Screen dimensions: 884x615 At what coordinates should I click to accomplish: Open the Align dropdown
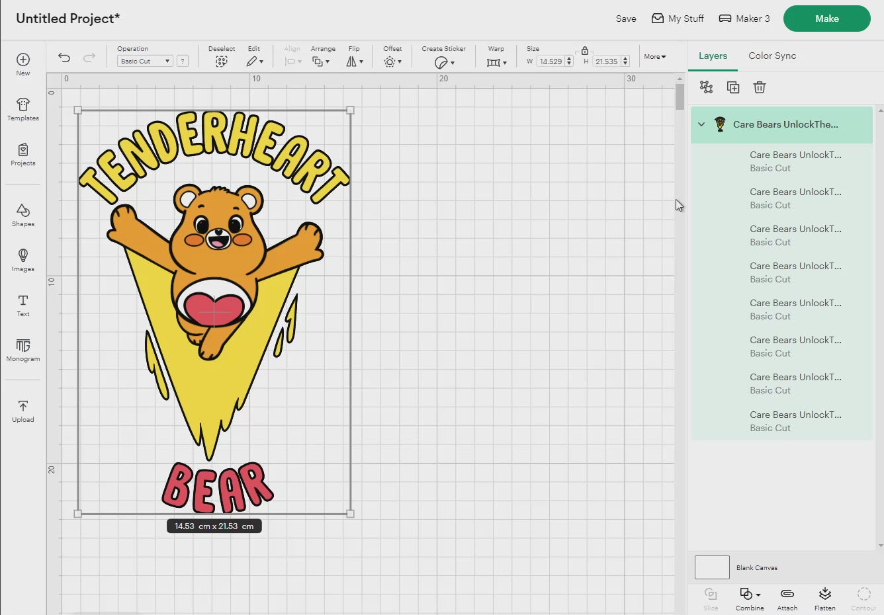pos(292,61)
